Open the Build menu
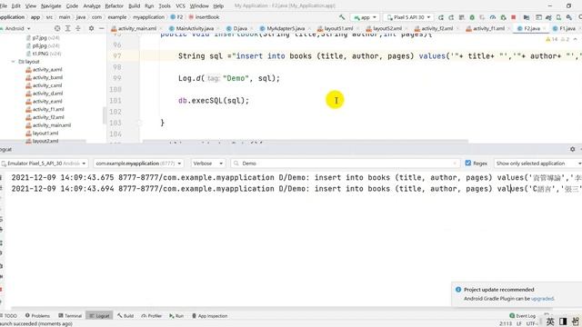582x327 pixels. click(134, 6)
